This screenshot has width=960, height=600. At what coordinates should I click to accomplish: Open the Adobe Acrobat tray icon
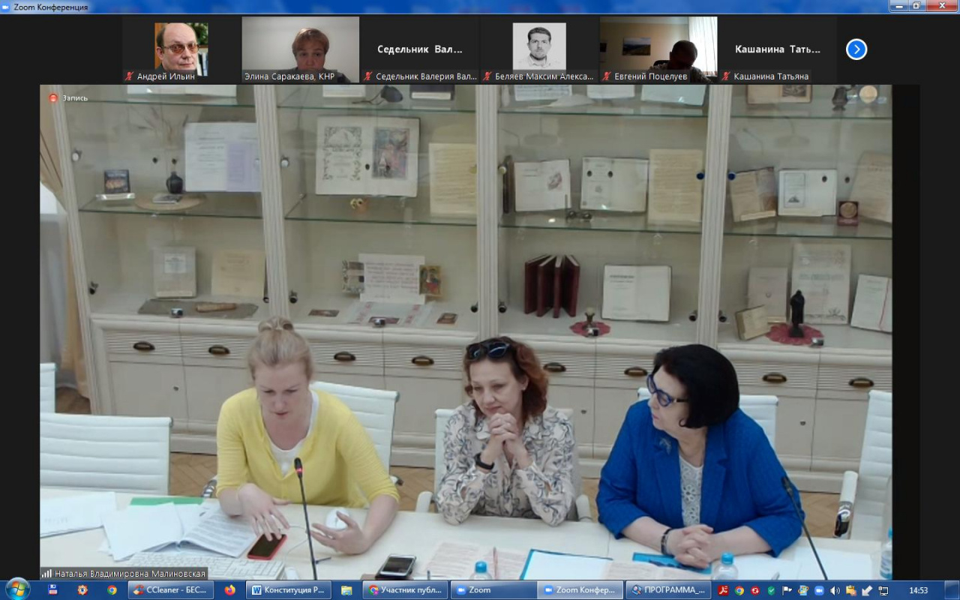pos(722,590)
